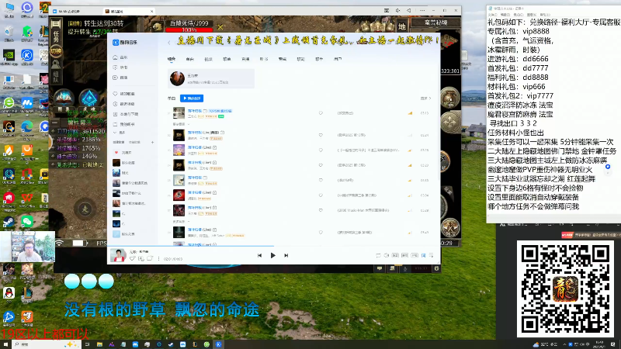Open the red heart liked-songs playlist
Screen dimensions: 621x349
(116, 152)
